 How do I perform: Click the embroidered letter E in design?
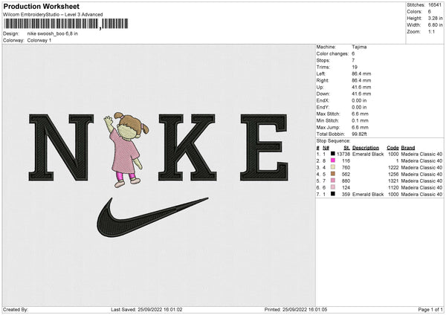264,147
